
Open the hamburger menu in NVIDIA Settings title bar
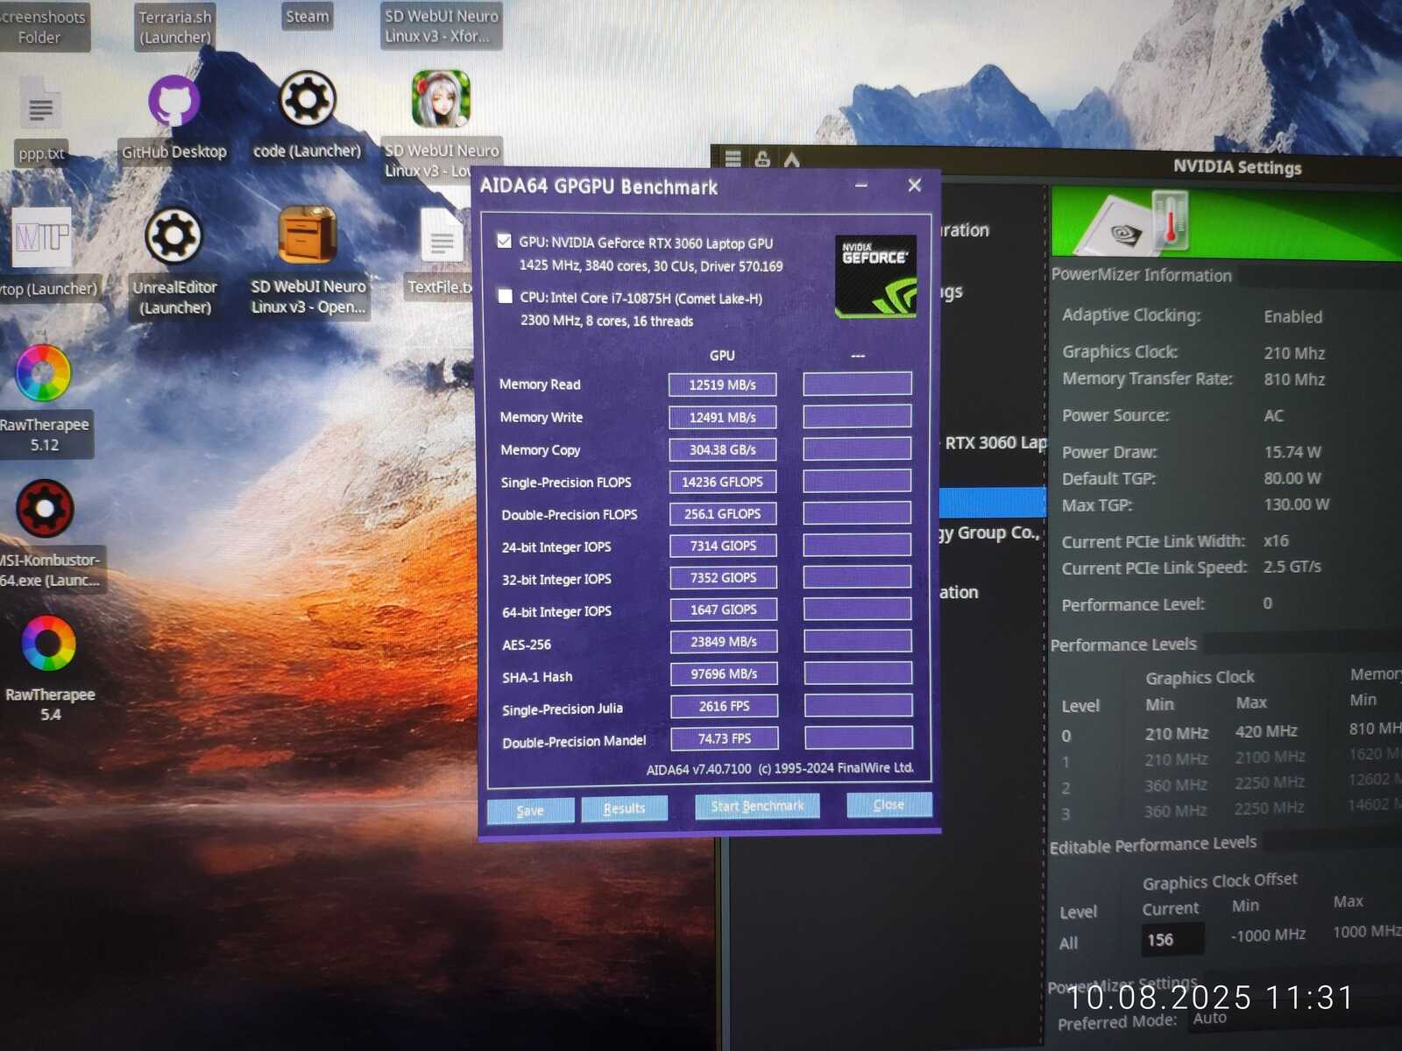pyautogui.click(x=733, y=159)
